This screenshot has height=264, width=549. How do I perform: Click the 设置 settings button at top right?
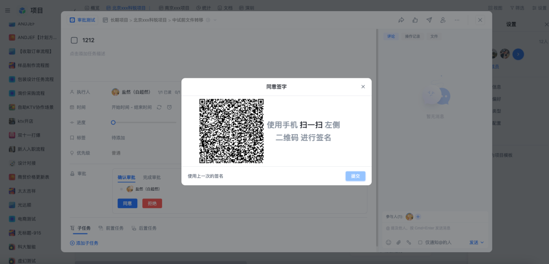tap(539, 8)
